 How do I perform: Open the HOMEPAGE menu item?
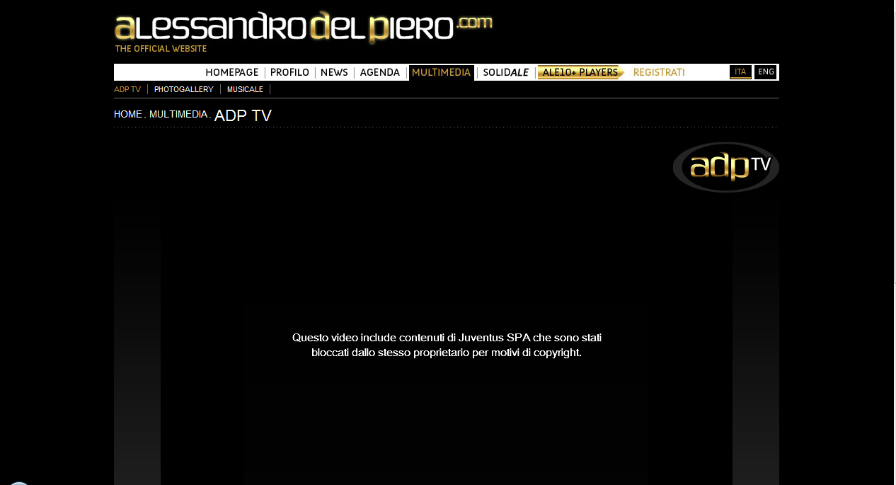point(232,72)
